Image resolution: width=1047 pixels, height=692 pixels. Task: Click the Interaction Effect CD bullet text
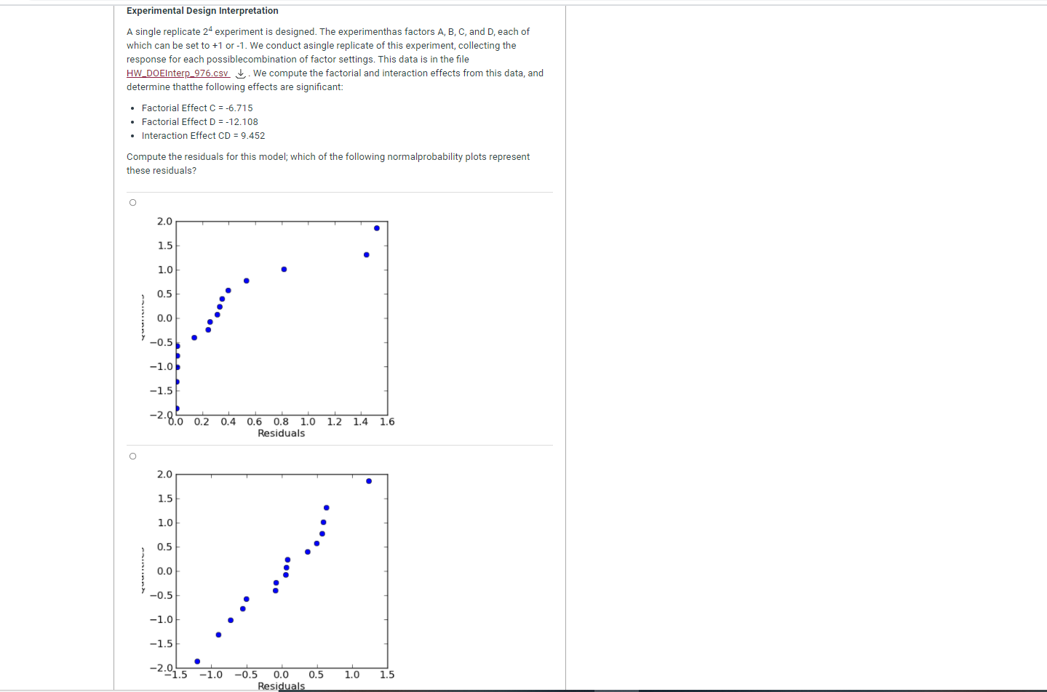(203, 135)
